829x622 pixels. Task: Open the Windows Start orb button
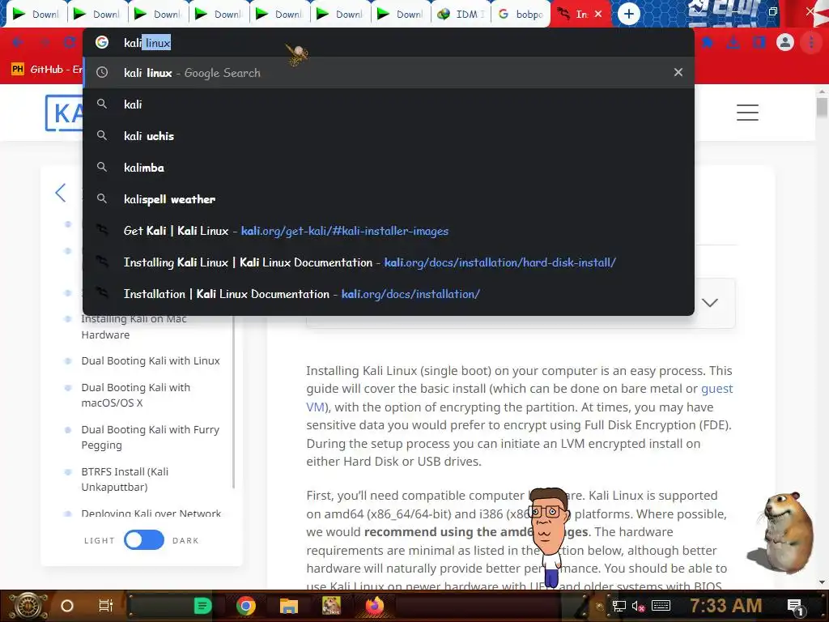28,606
